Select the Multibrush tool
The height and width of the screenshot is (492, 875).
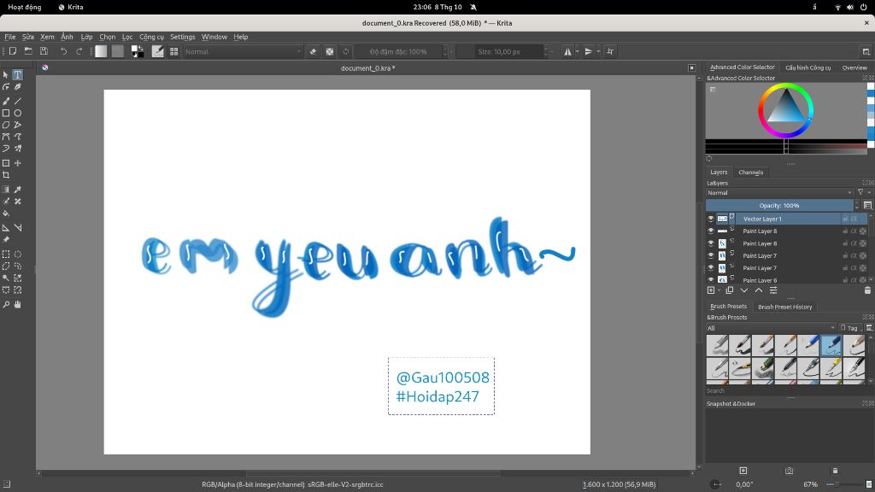18,149
